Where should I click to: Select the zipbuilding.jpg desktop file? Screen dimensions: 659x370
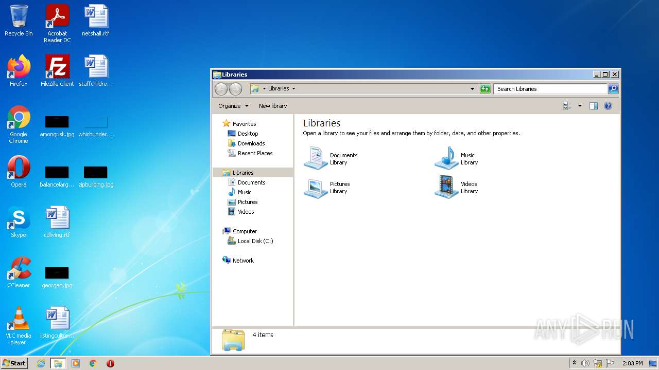[96, 177]
